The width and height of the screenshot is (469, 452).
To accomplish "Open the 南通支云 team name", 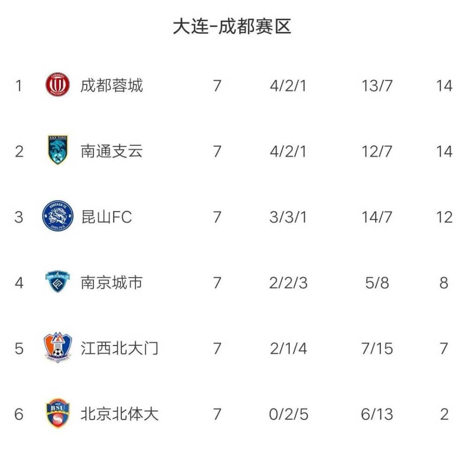I will (112, 151).
